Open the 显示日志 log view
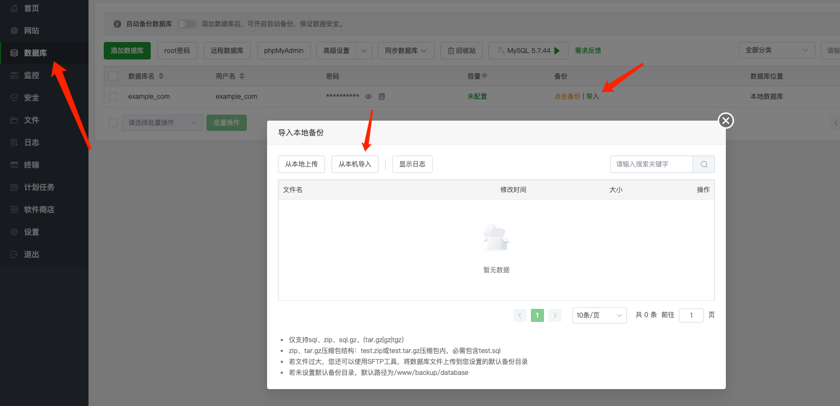The height and width of the screenshot is (406, 840). pos(412,164)
